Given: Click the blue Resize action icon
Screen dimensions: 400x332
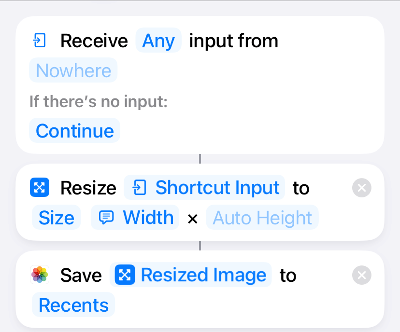Looking at the screenshot, I should 39,187.
